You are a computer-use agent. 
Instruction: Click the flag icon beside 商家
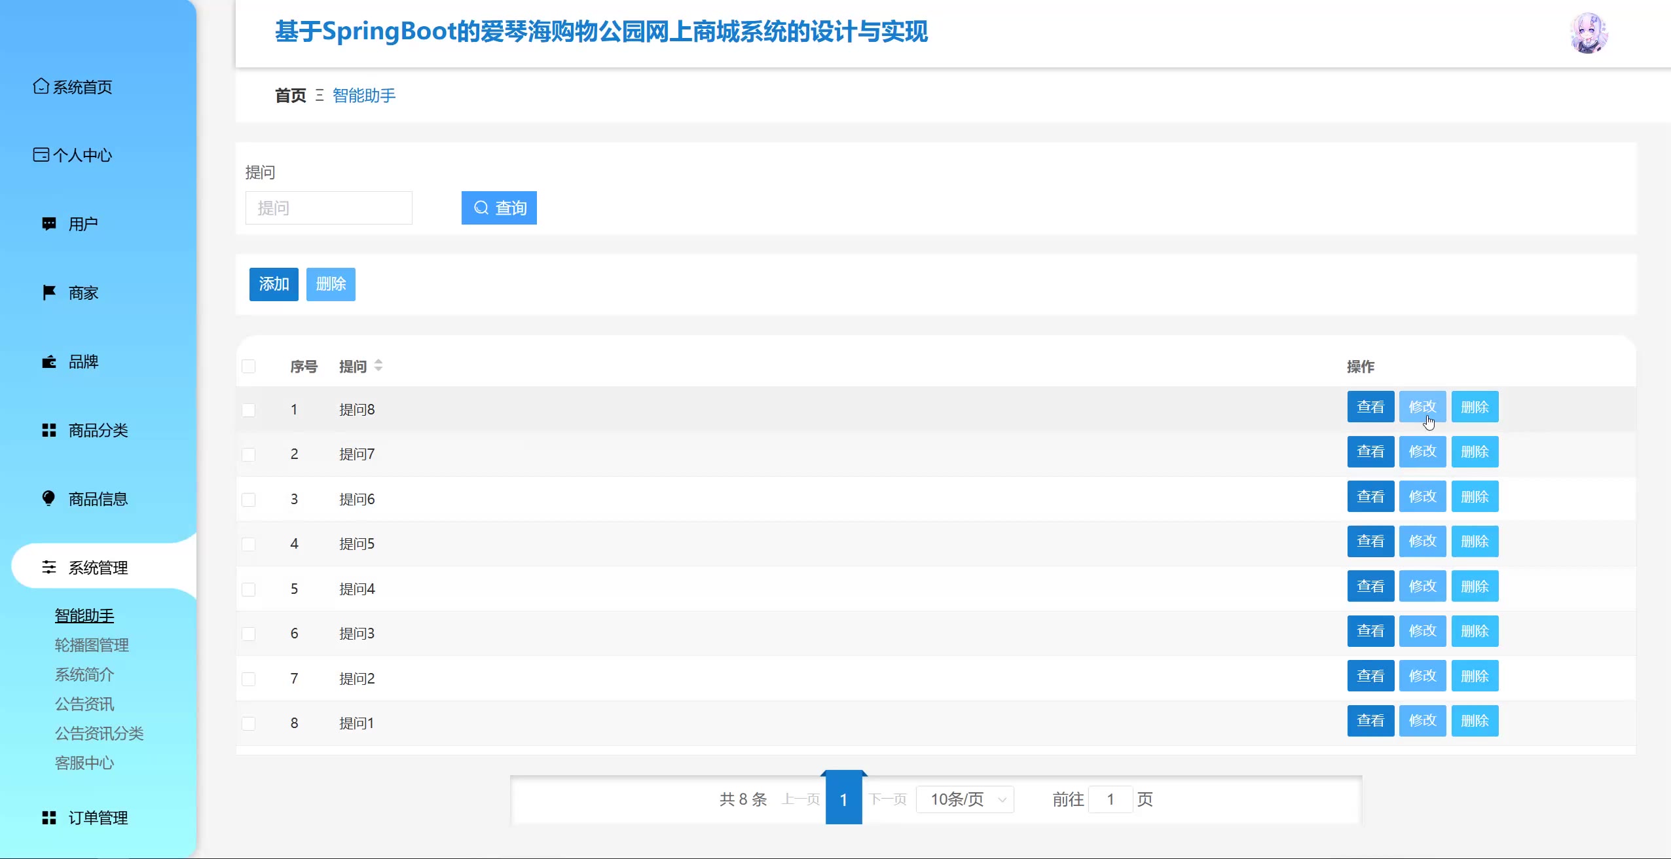[49, 293]
